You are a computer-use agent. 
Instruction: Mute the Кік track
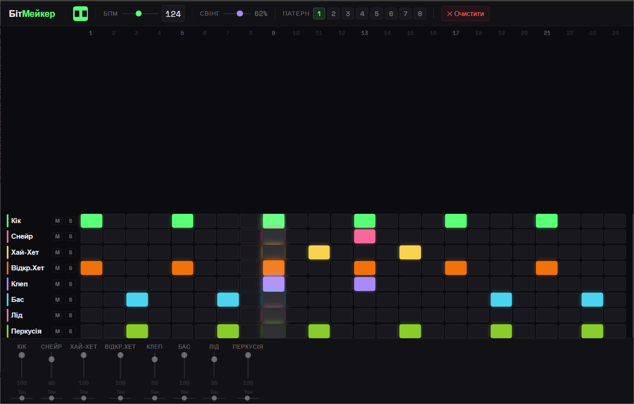click(x=57, y=221)
